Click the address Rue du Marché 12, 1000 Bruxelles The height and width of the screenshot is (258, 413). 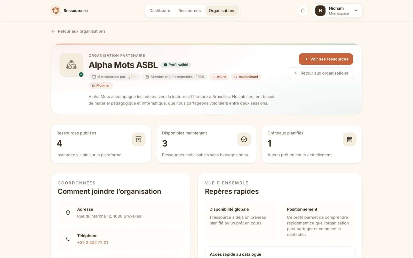(109, 216)
